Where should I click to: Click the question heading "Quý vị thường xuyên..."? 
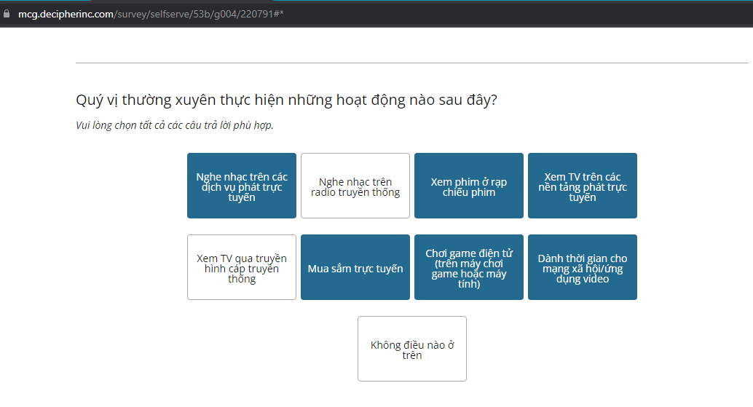[x=286, y=100]
